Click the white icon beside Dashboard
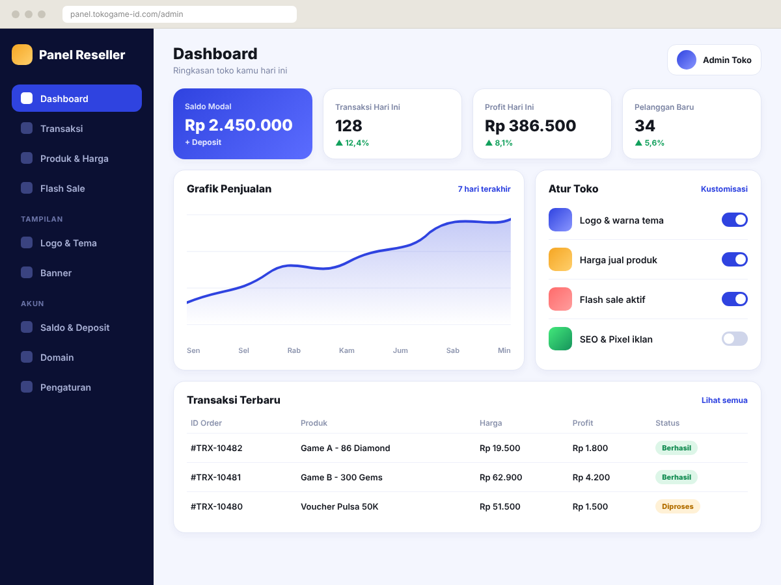This screenshot has height=585, width=781. tap(27, 98)
